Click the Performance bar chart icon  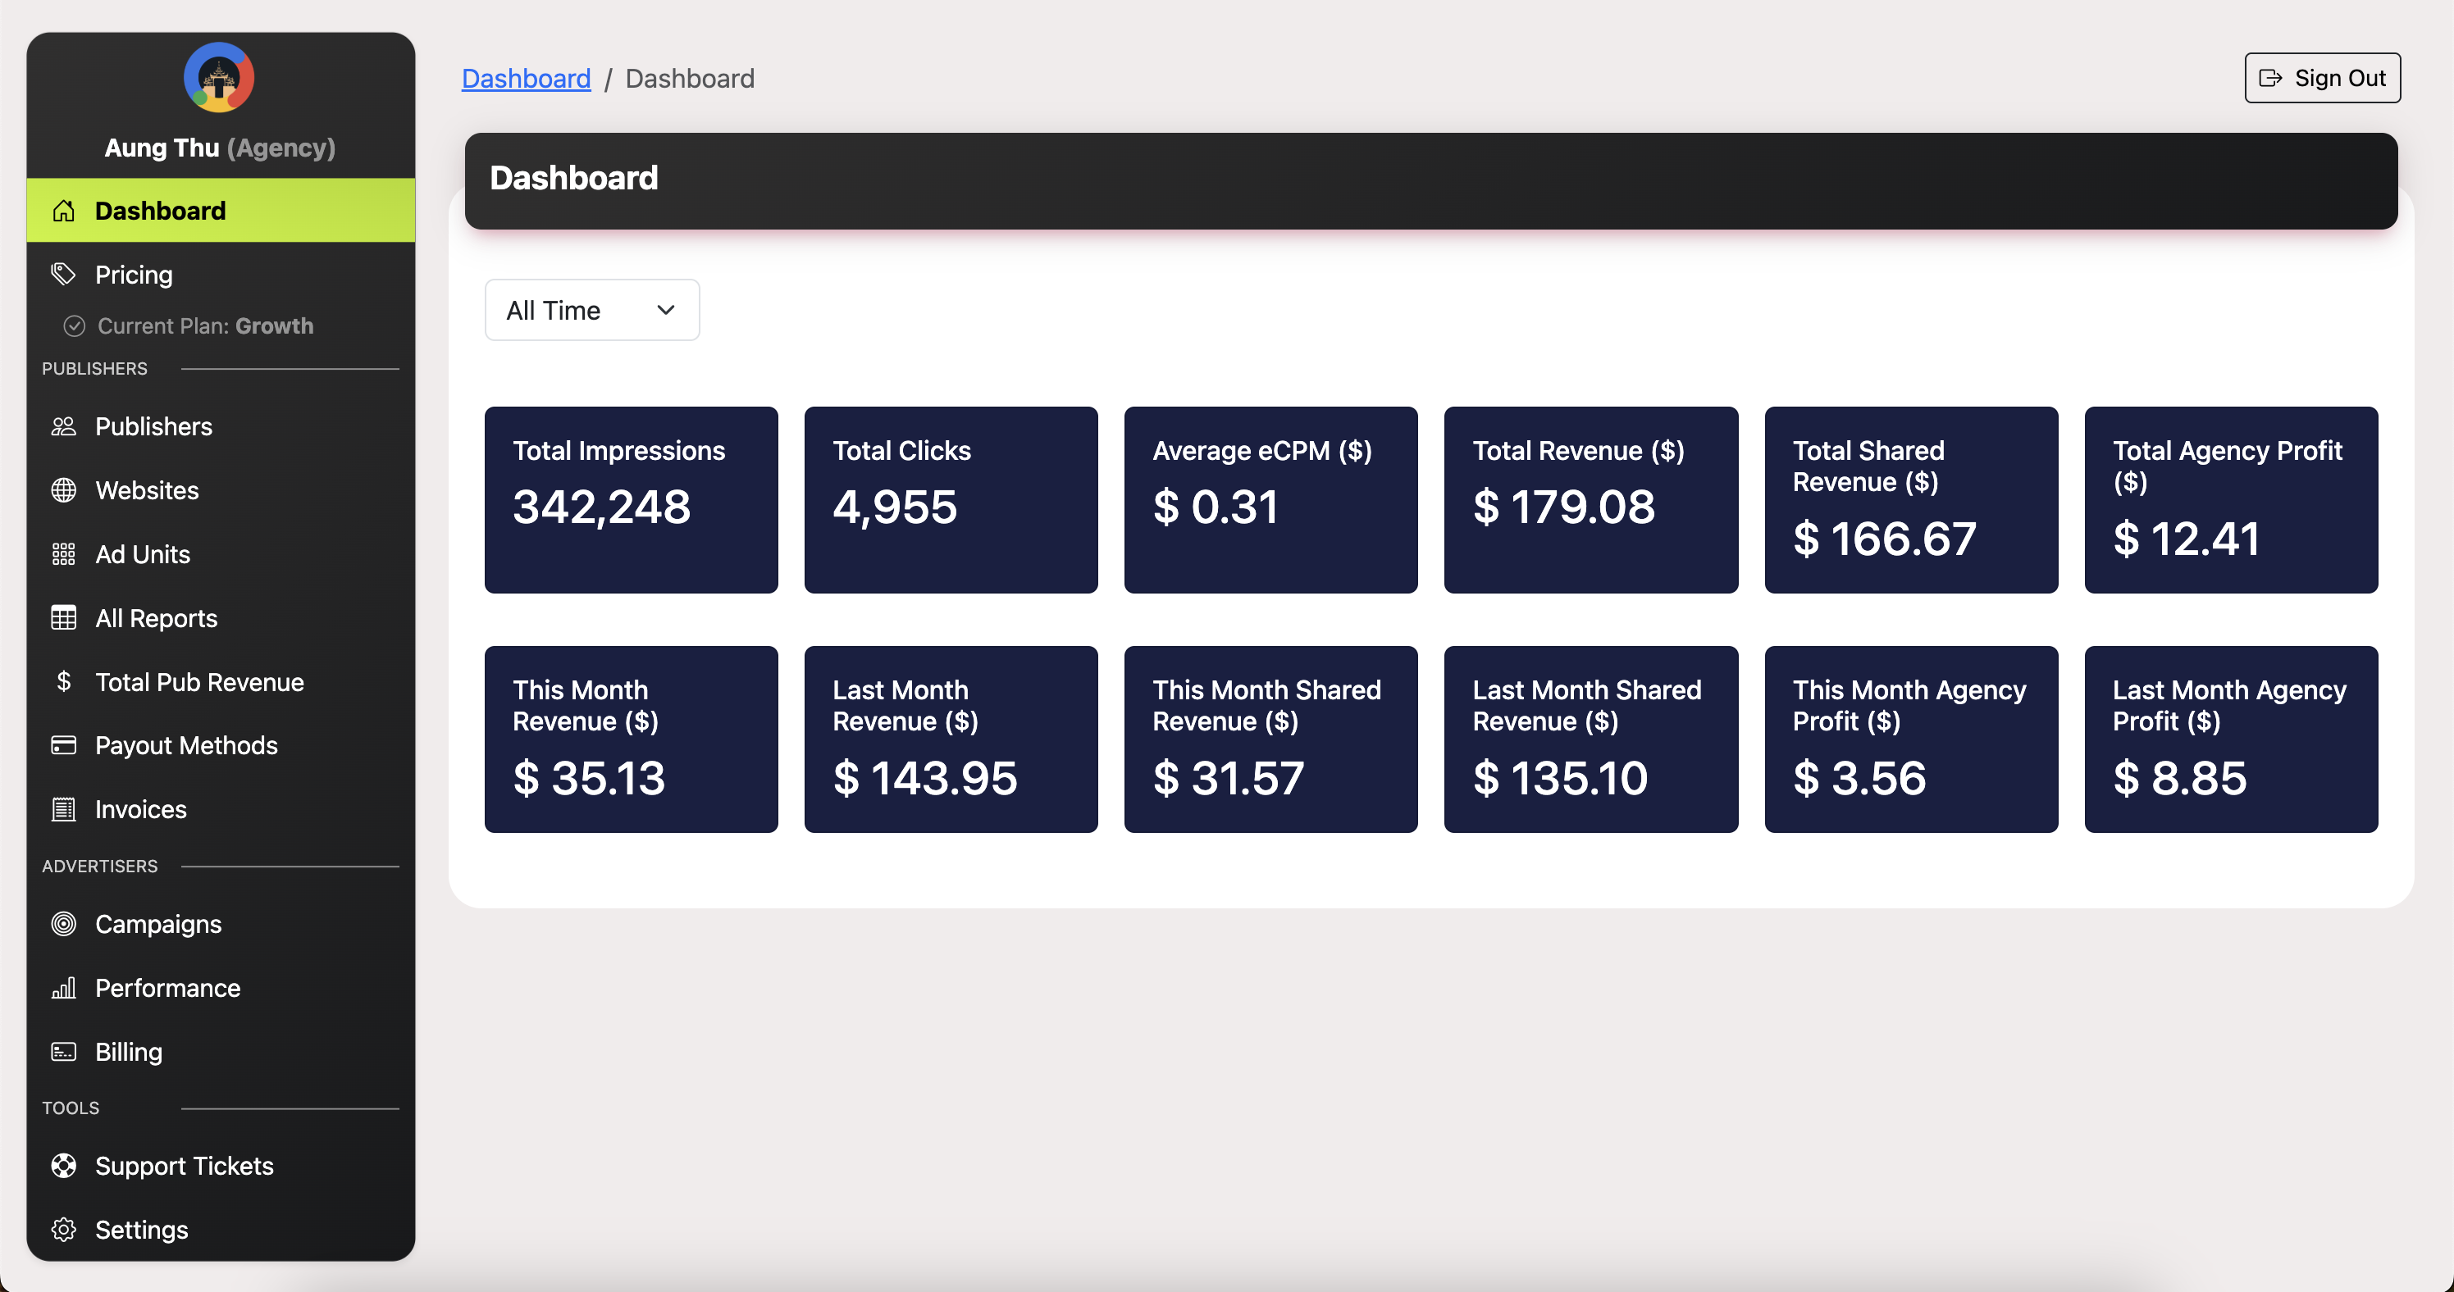tap(63, 989)
